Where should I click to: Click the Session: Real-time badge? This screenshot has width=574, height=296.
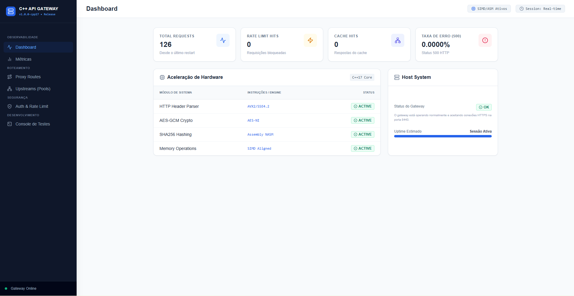click(540, 9)
